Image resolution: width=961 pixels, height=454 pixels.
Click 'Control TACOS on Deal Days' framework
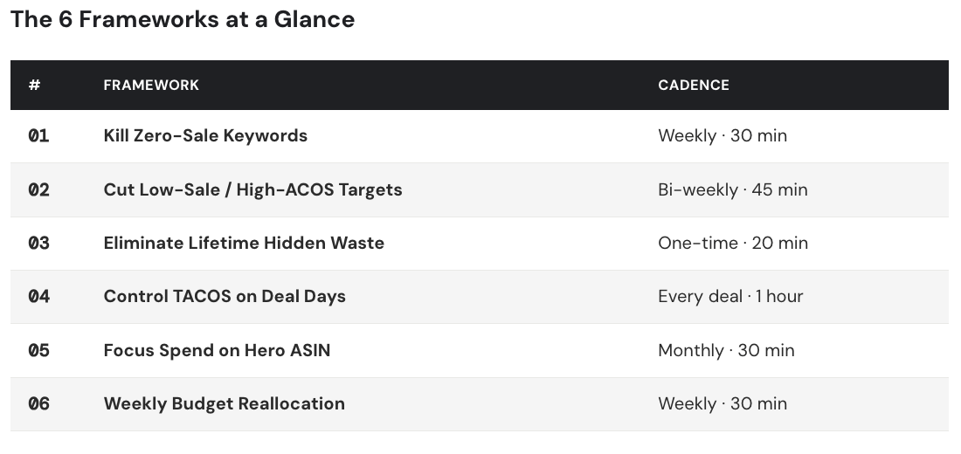[225, 297]
